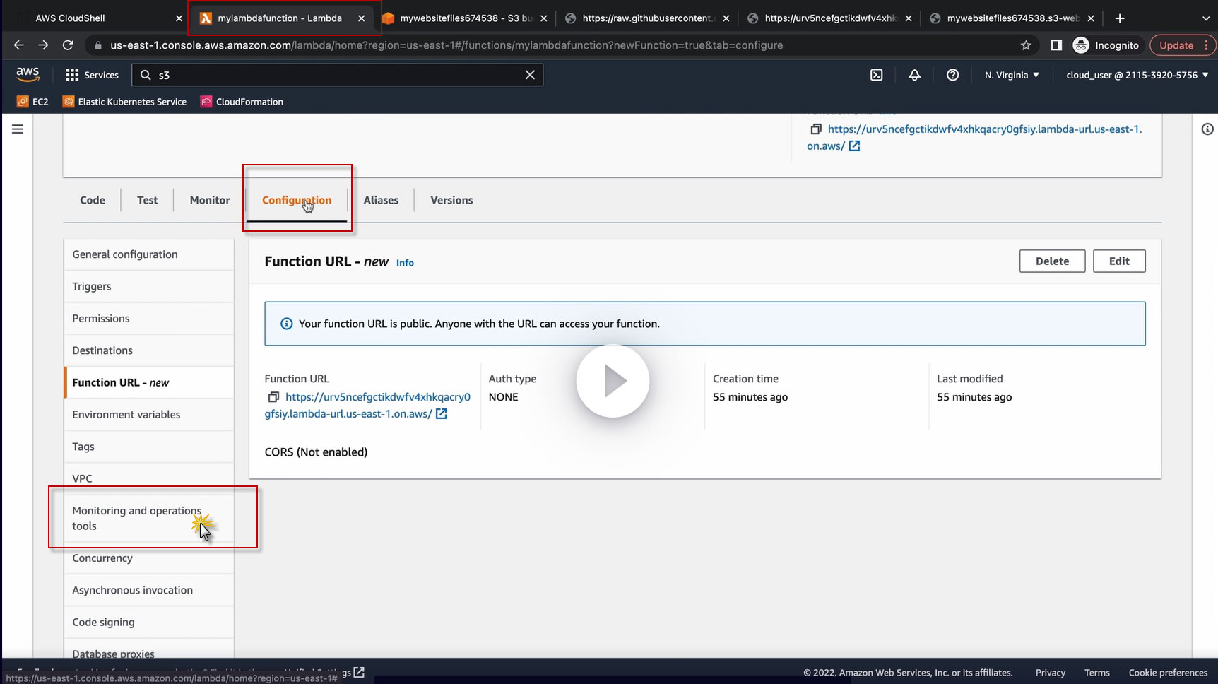1218x684 pixels.
Task: Go forward in browser history
Action: 43,45
